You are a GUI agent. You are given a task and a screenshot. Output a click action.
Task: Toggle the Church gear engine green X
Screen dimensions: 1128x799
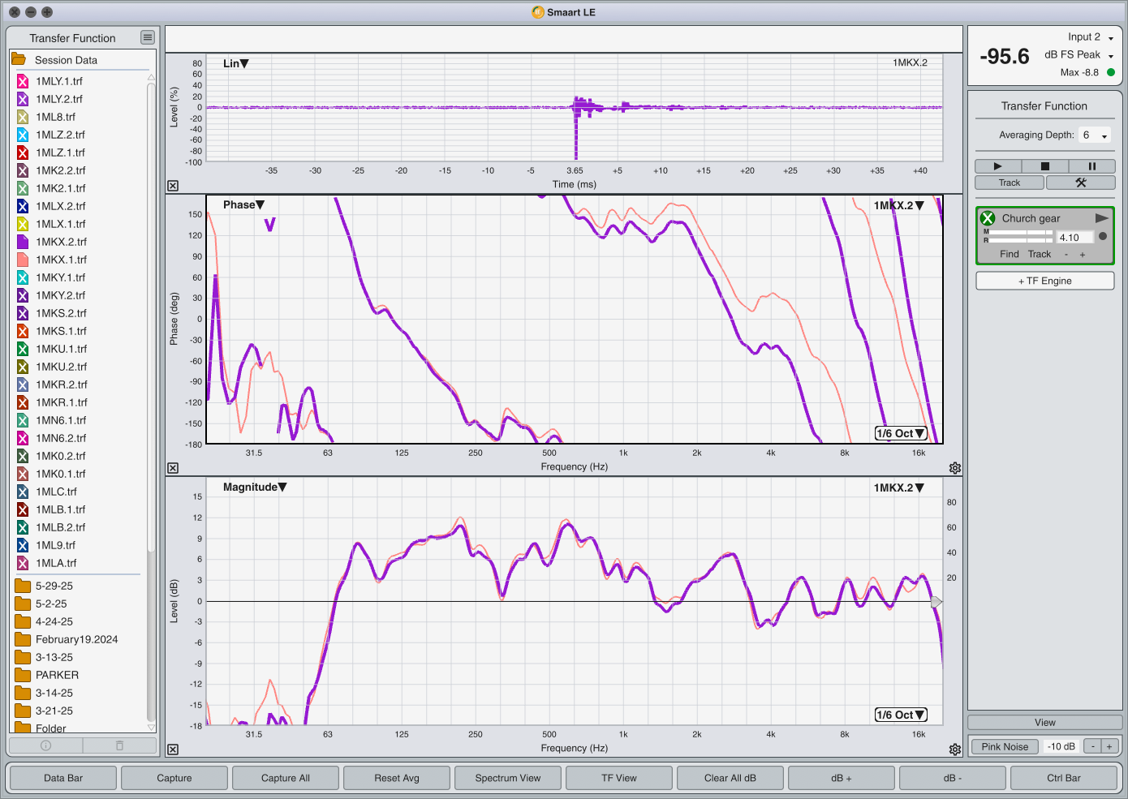[988, 218]
